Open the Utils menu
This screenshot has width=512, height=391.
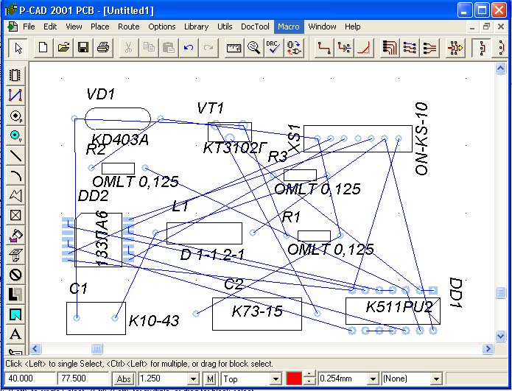click(x=225, y=27)
